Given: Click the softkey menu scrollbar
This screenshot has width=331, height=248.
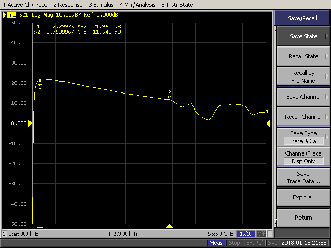Looking at the screenshot, I should point(275,127).
